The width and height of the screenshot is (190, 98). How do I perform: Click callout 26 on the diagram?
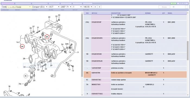(31, 28)
